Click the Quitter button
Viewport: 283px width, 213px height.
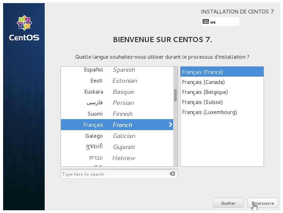228,203
